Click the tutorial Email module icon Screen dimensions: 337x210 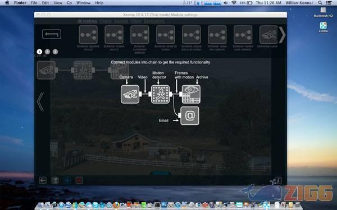coord(190,116)
